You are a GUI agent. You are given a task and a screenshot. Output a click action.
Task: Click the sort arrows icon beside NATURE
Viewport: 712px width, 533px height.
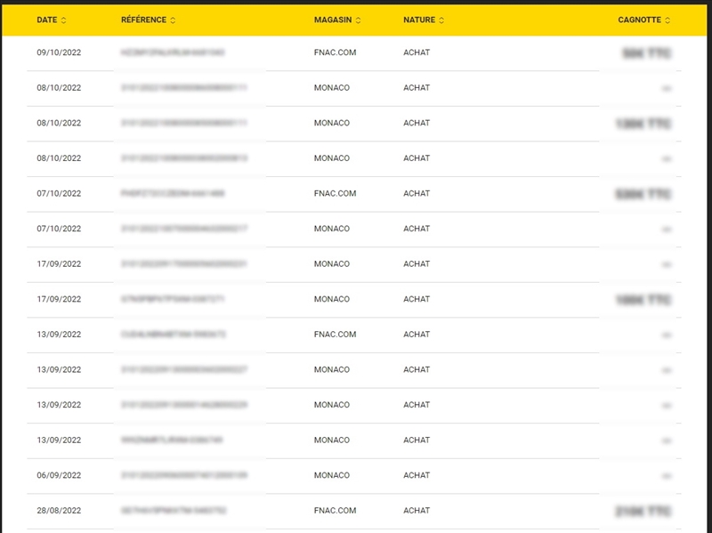point(441,20)
